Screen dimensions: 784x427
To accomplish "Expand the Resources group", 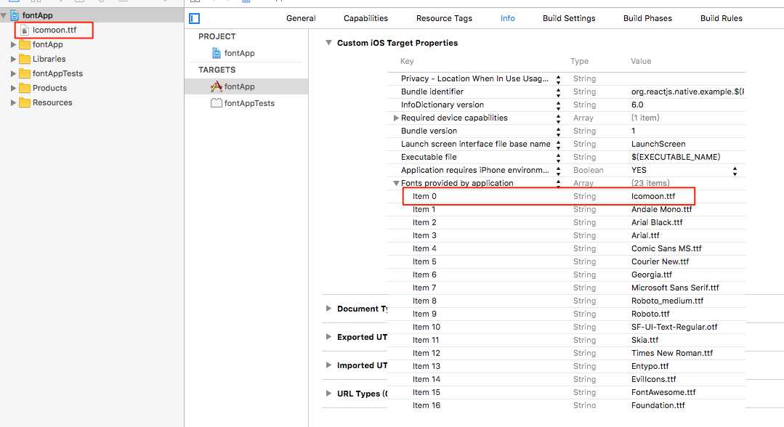I will [x=13, y=102].
